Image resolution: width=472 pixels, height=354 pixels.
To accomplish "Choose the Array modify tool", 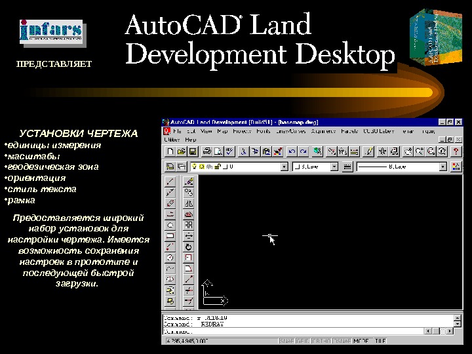I will [189, 225].
